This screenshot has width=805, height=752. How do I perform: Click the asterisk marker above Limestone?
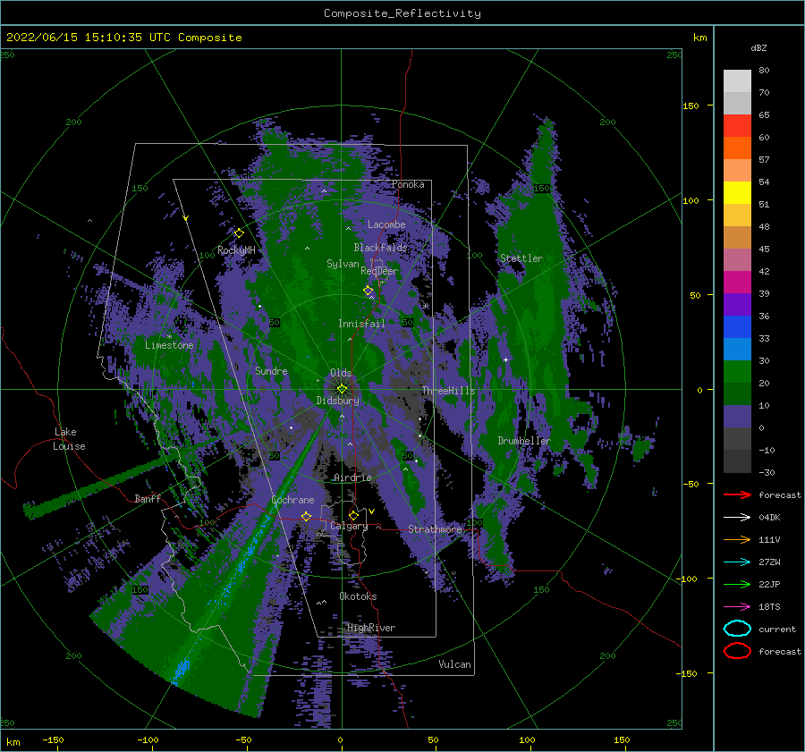point(170,337)
